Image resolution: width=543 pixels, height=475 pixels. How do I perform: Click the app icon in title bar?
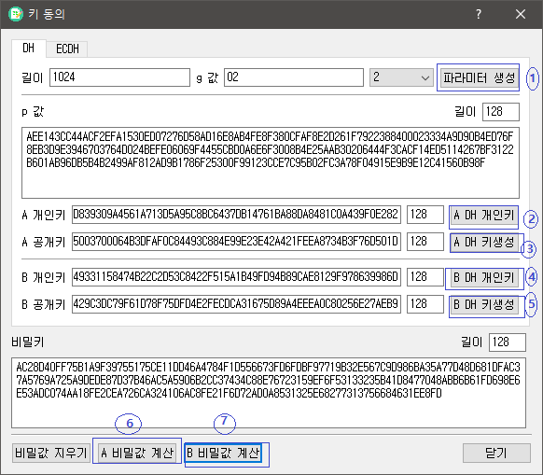tap(15, 14)
